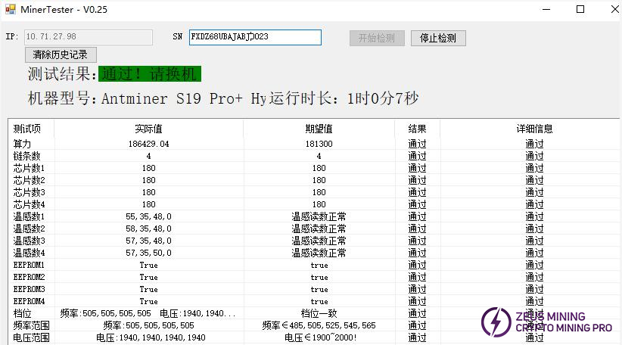Select the EEPROM2 row label
This screenshot has width=622, height=345.
click(x=29, y=277)
